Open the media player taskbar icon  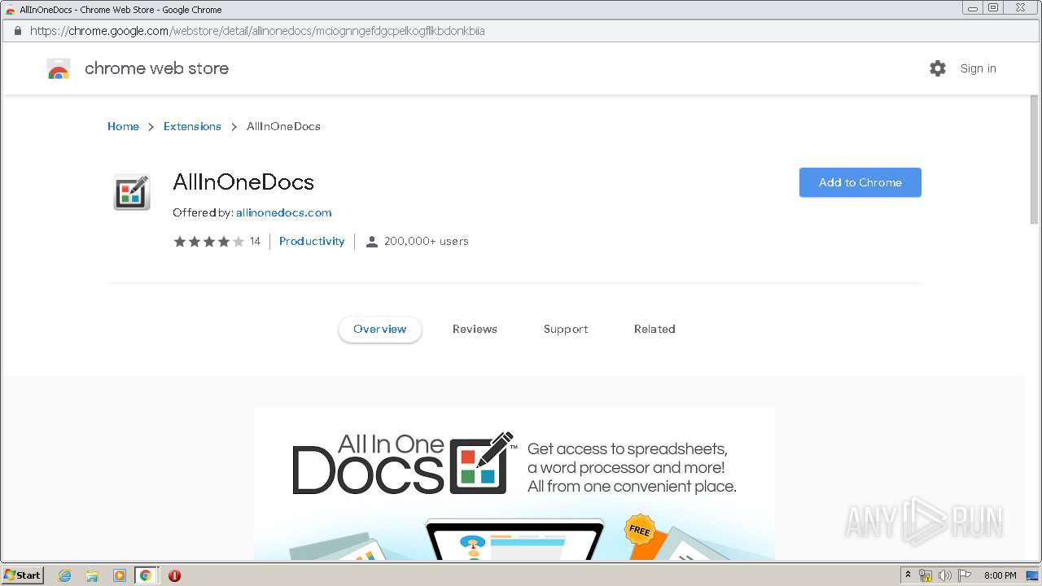point(119,575)
